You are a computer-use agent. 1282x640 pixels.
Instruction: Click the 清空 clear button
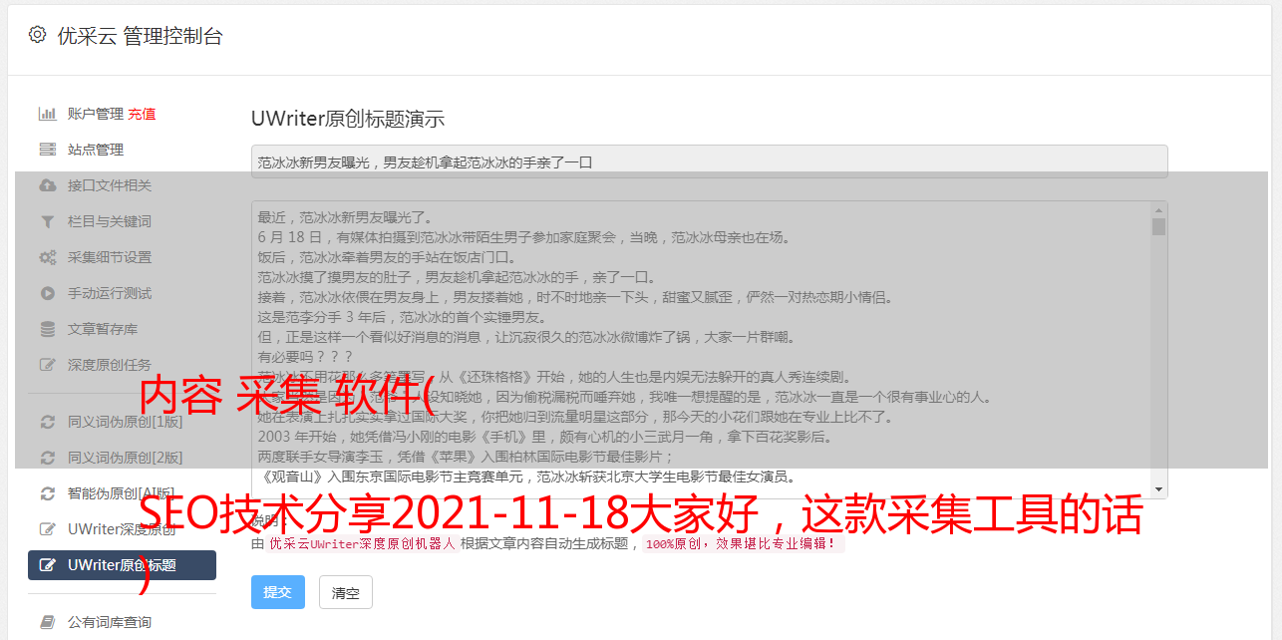(x=346, y=592)
